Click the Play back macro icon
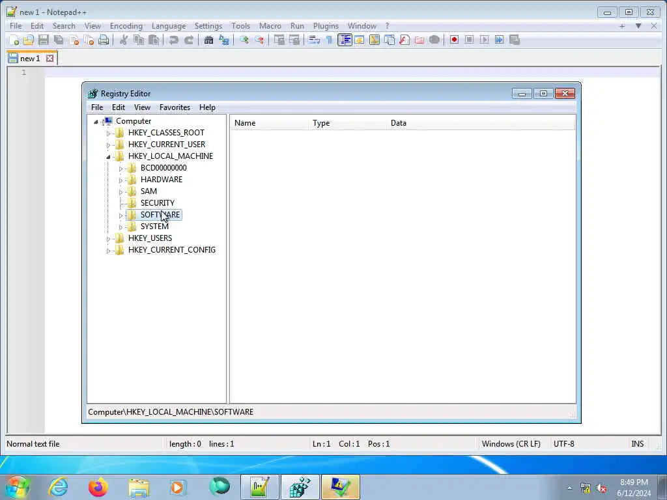Viewport: 667px width, 500px height. pos(484,40)
